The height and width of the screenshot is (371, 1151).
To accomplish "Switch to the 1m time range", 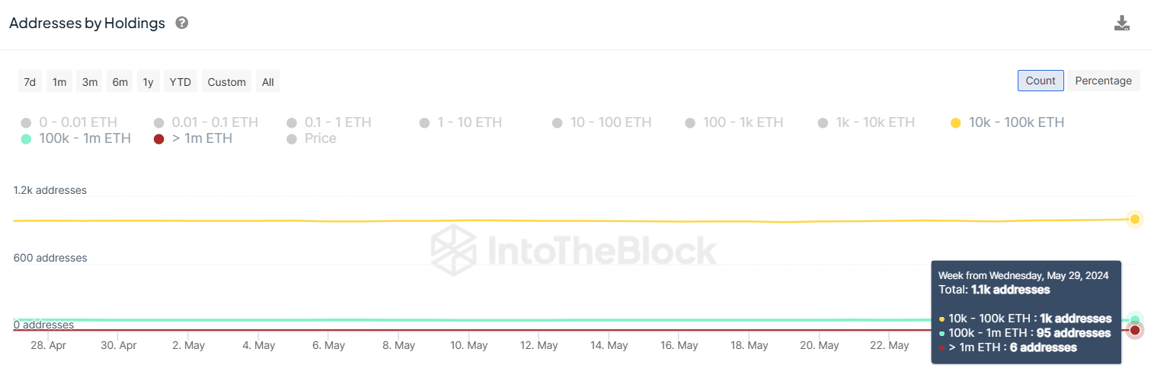I will [x=59, y=81].
